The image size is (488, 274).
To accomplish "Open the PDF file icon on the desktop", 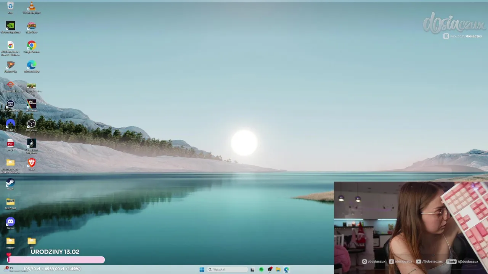I will point(10,145).
